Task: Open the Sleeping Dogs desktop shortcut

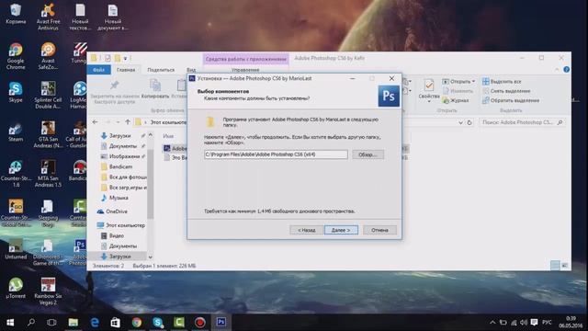Action: 48,213
